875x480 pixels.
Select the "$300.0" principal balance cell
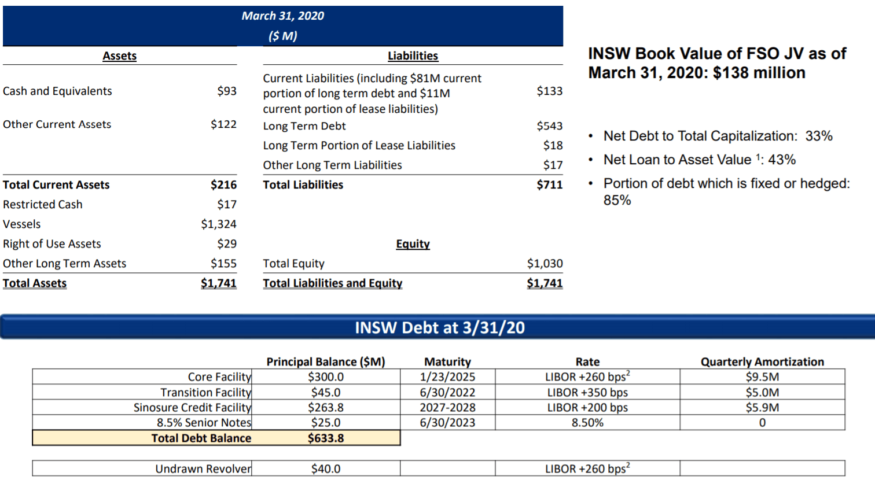[326, 376]
